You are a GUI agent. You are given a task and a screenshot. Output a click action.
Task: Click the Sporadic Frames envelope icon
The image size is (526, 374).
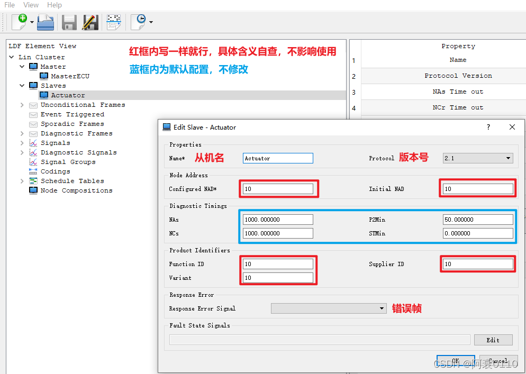33,124
